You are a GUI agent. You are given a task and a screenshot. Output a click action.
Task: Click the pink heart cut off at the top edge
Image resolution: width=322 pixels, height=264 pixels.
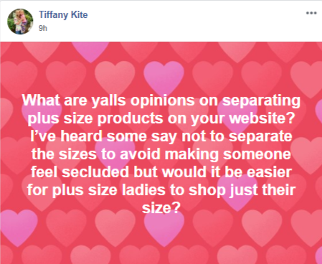pos(90,52)
